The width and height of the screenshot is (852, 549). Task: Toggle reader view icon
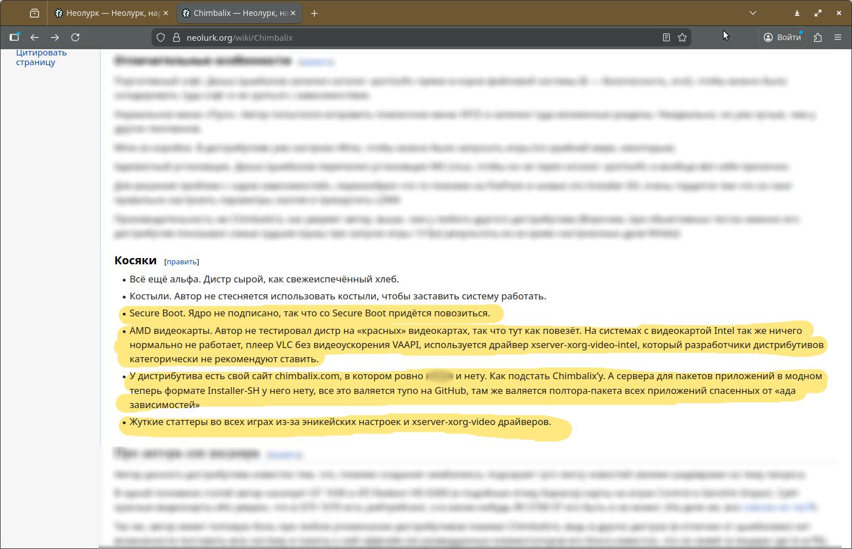[x=666, y=37]
